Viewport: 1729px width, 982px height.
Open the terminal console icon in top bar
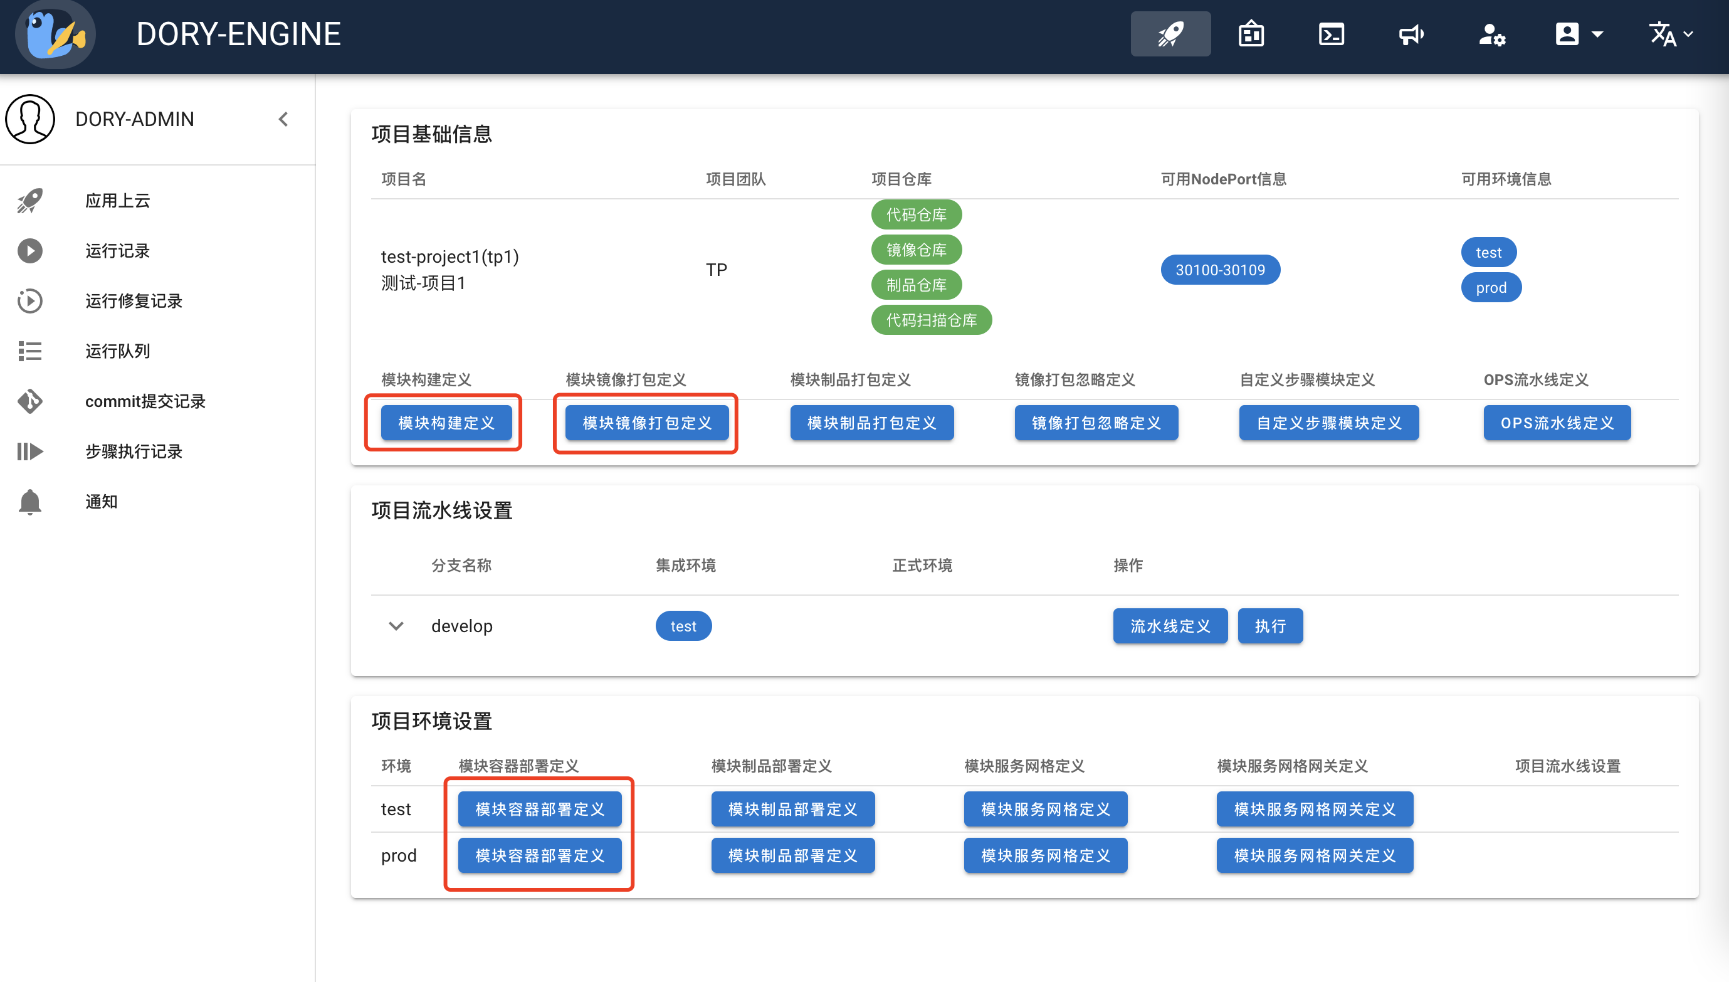click(1331, 33)
